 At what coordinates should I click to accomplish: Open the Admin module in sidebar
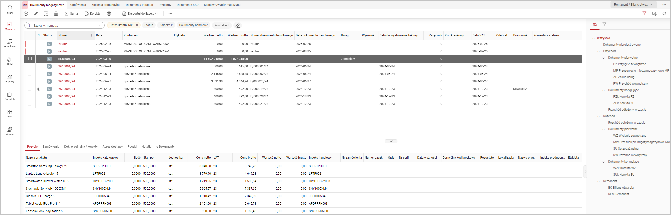(10, 131)
